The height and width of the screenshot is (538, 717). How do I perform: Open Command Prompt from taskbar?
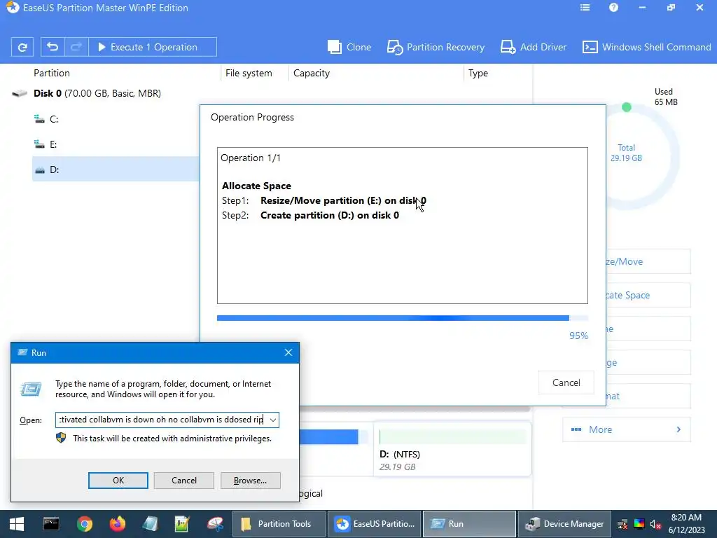pyautogui.click(x=50, y=524)
